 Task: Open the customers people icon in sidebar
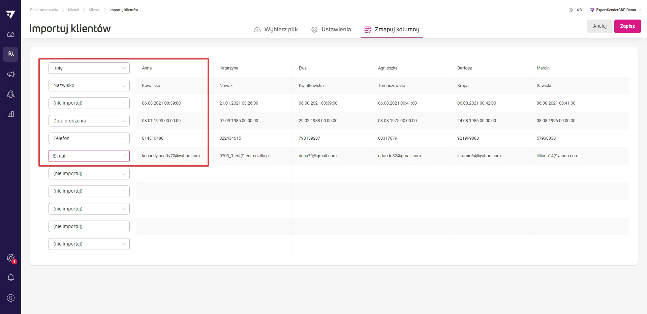[x=11, y=54]
